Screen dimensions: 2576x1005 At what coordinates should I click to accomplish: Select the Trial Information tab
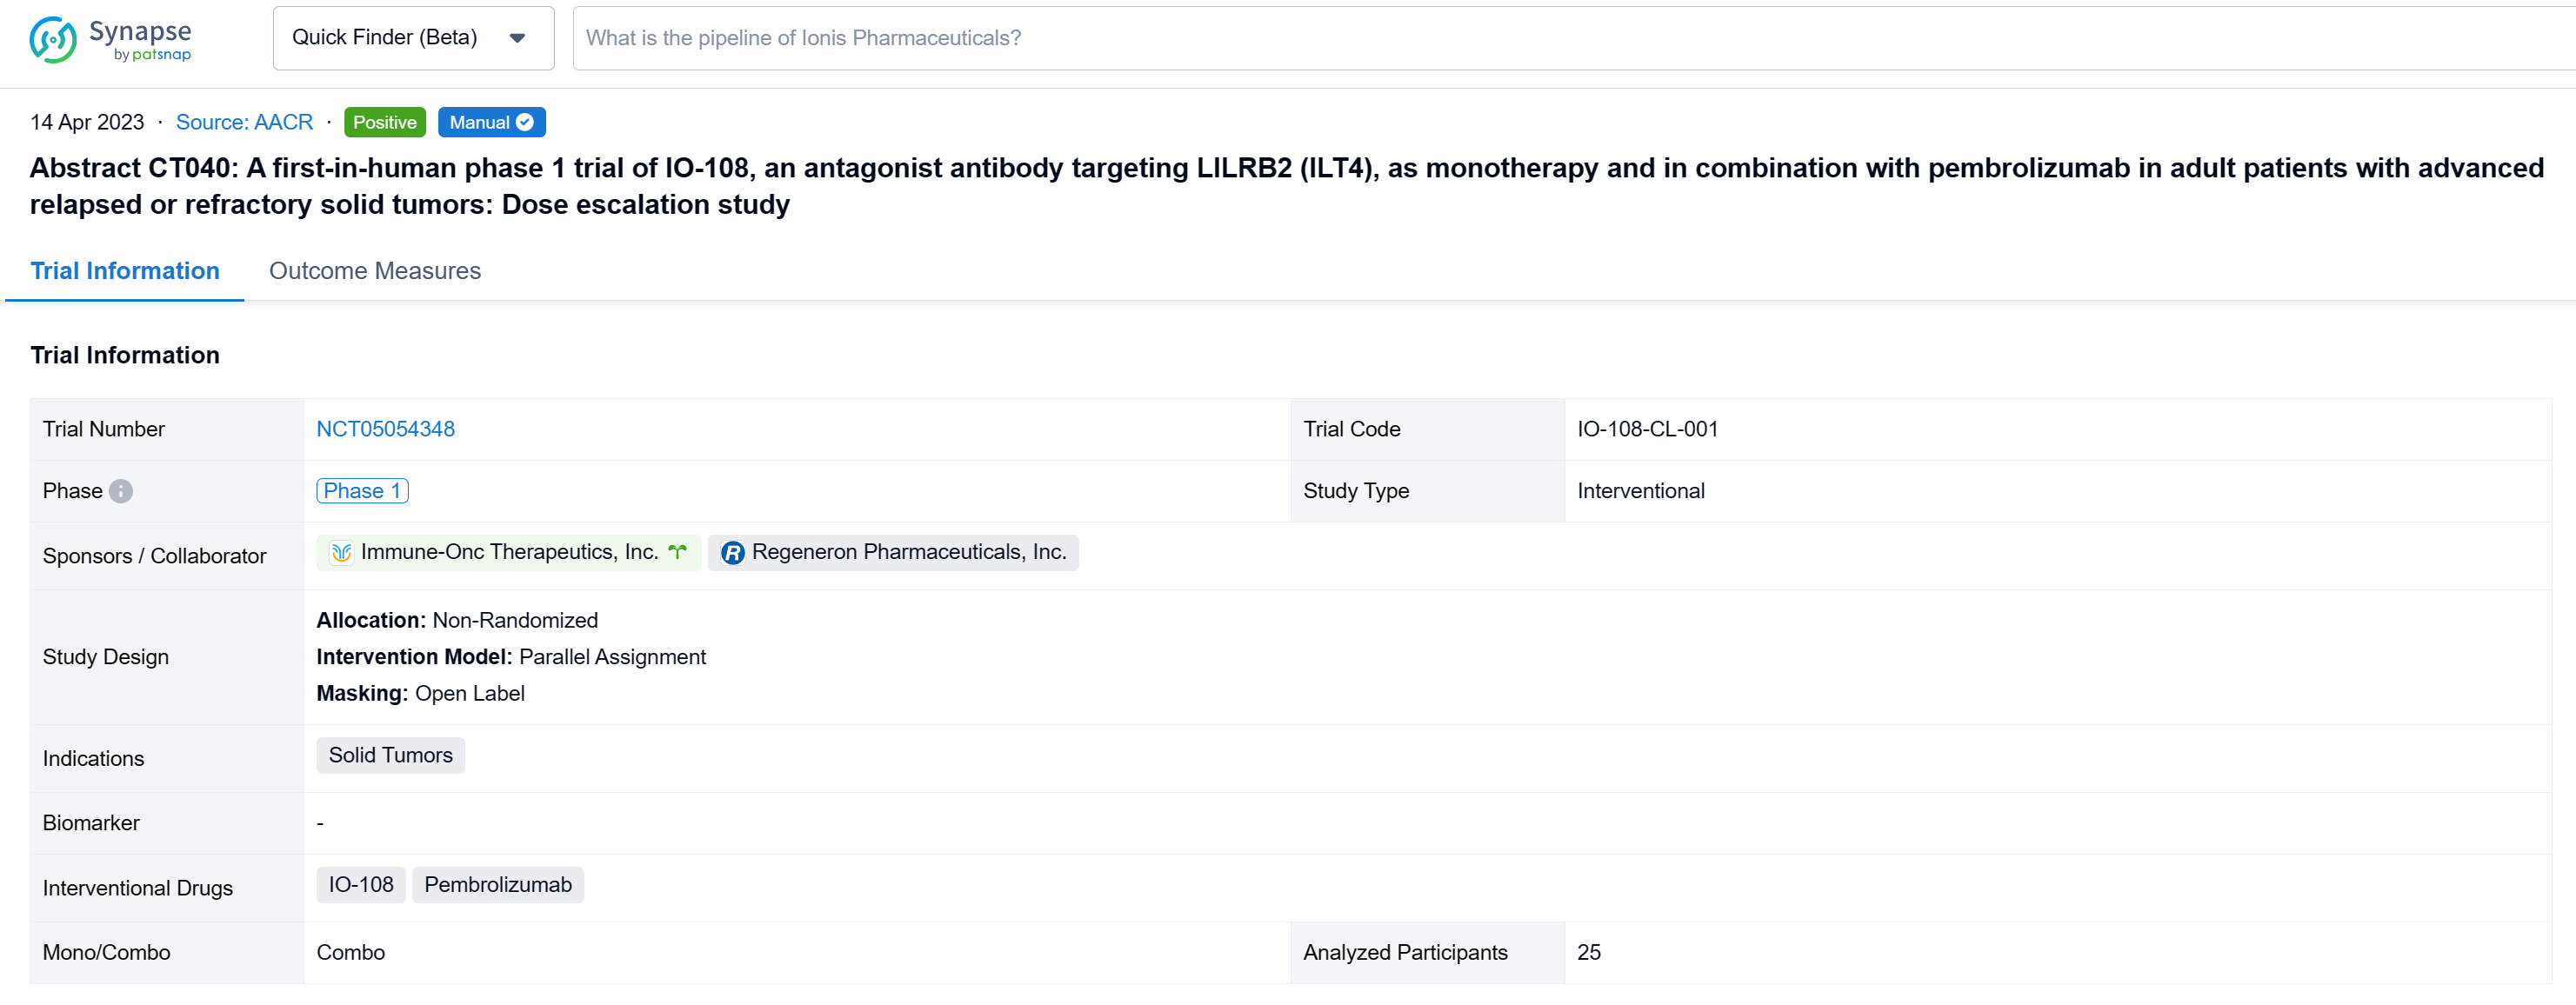coord(125,271)
